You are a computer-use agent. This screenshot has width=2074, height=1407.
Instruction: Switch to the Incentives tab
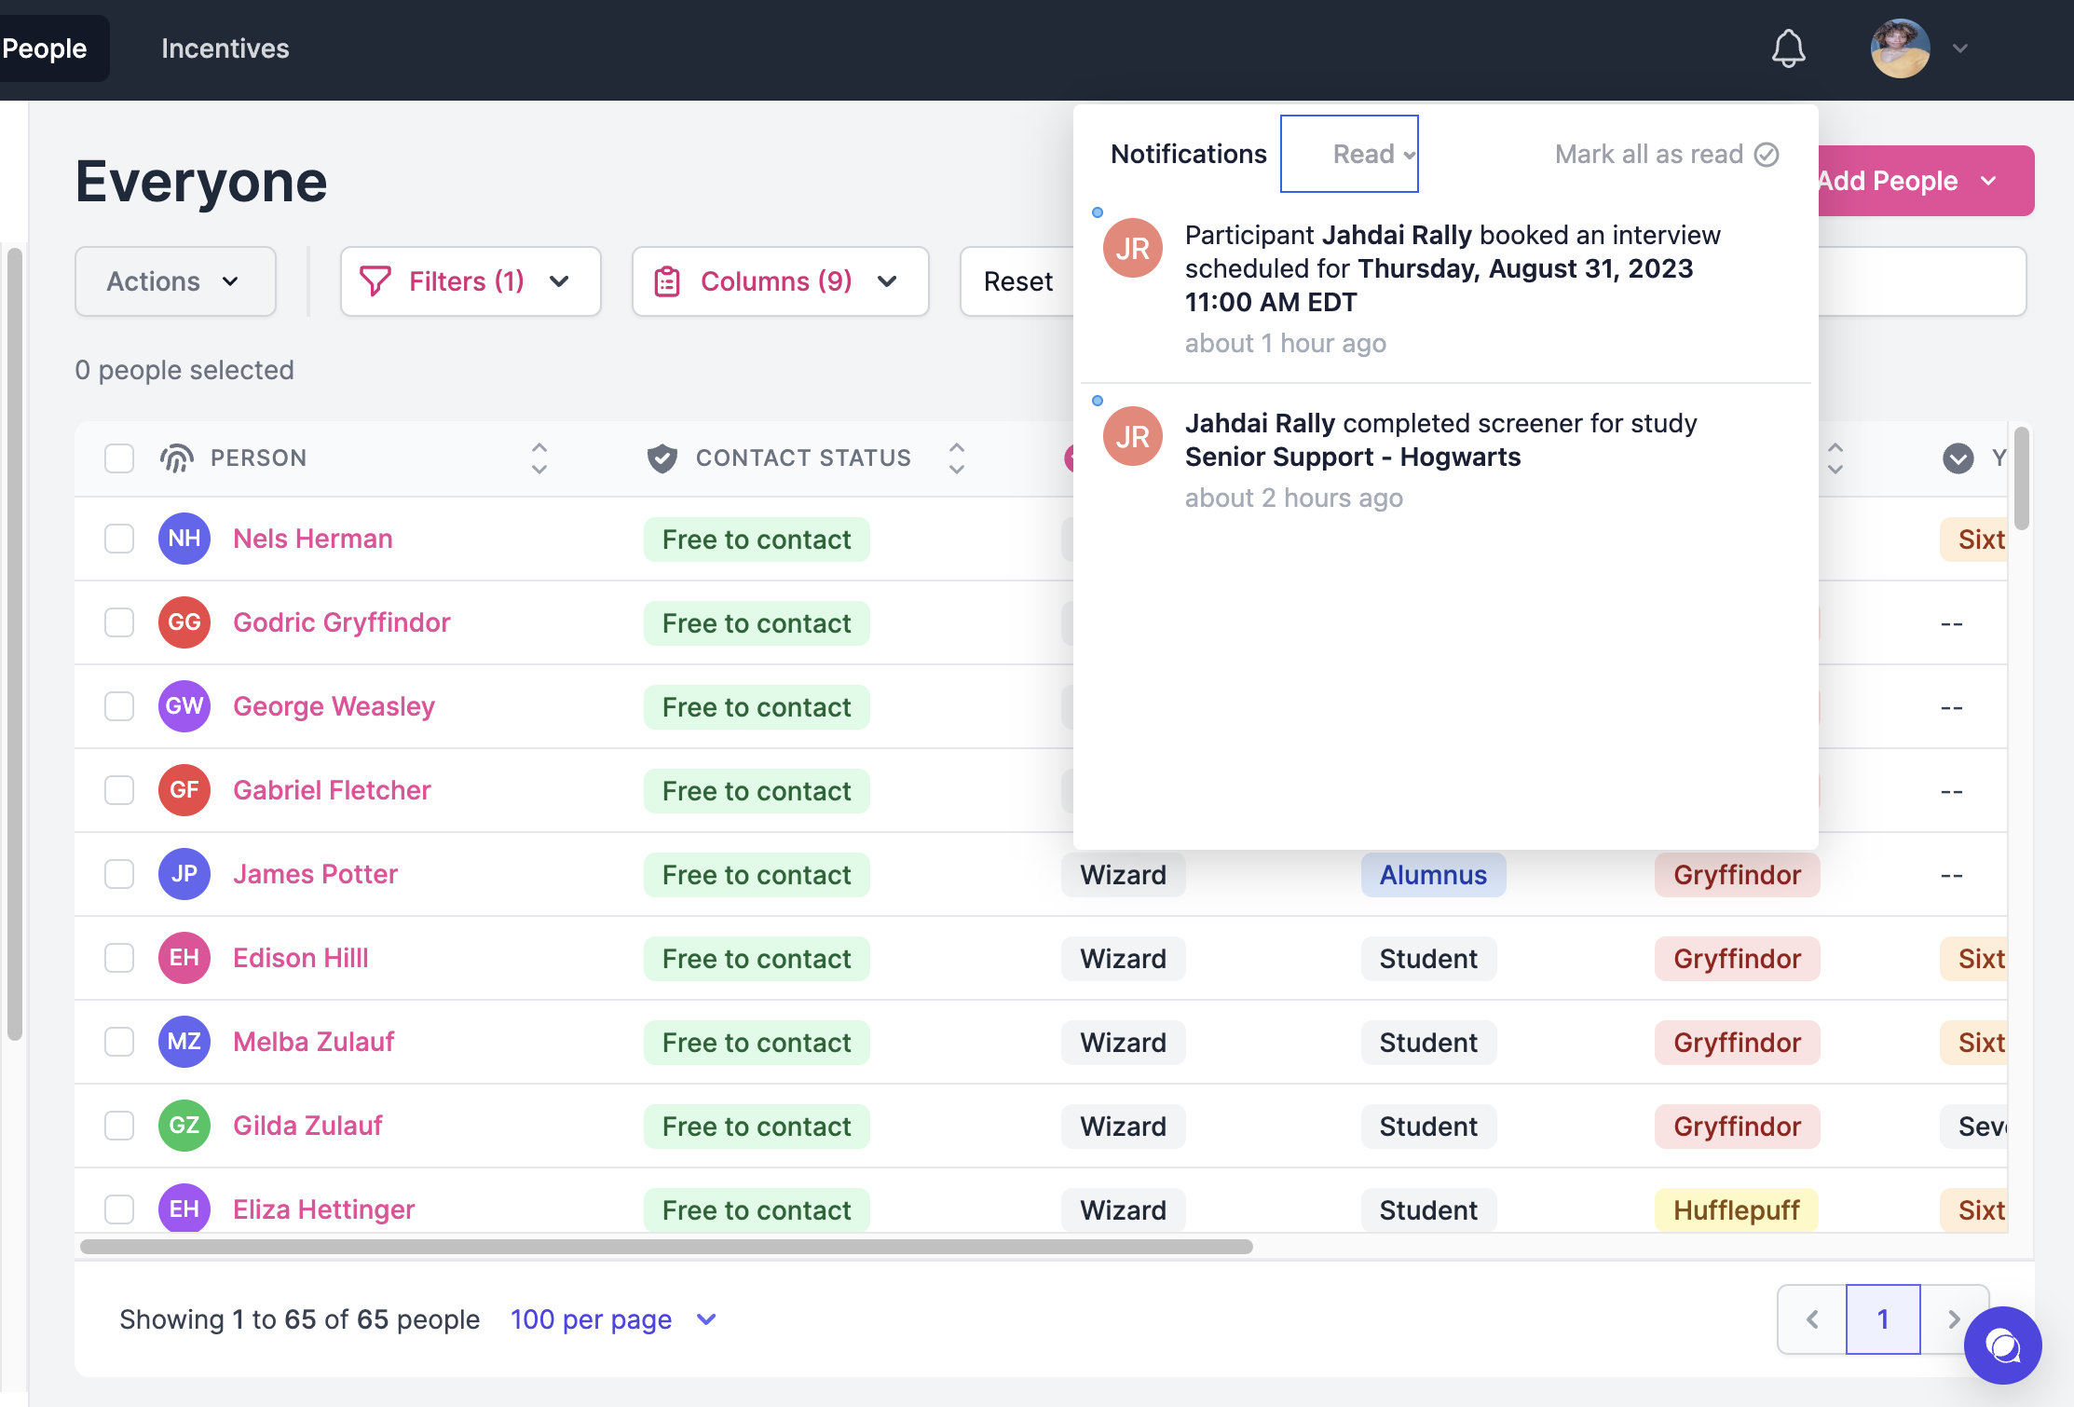[x=225, y=48]
